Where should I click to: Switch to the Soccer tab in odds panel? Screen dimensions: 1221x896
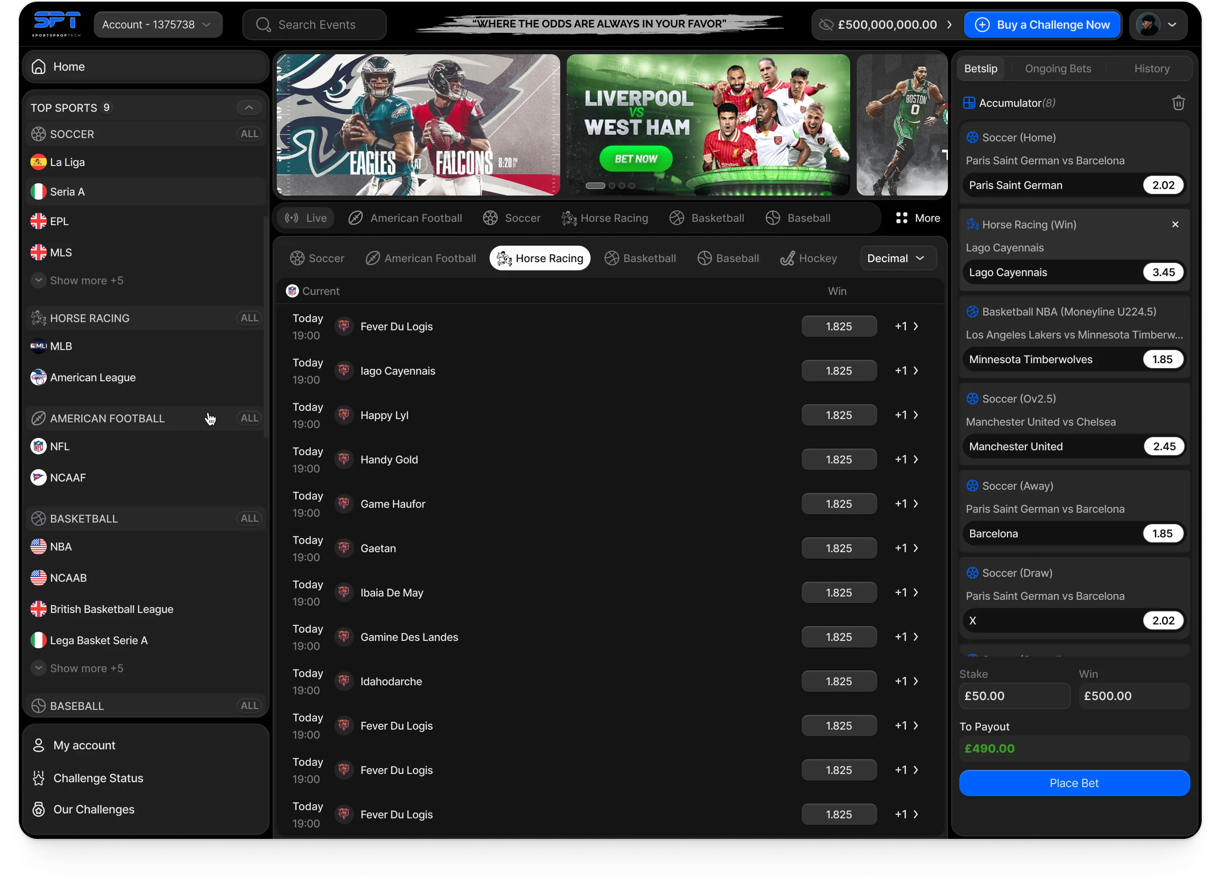coord(317,258)
